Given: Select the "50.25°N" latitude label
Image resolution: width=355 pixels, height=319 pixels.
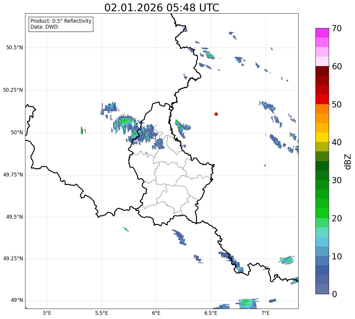Looking at the screenshot, I should click(x=13, y=90).
